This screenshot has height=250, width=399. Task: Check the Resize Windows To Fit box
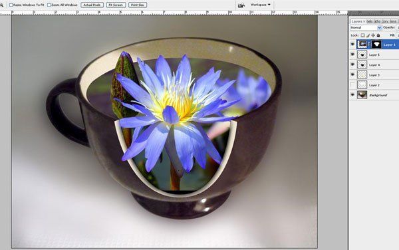pyautogui.click(x=11, y=5)
